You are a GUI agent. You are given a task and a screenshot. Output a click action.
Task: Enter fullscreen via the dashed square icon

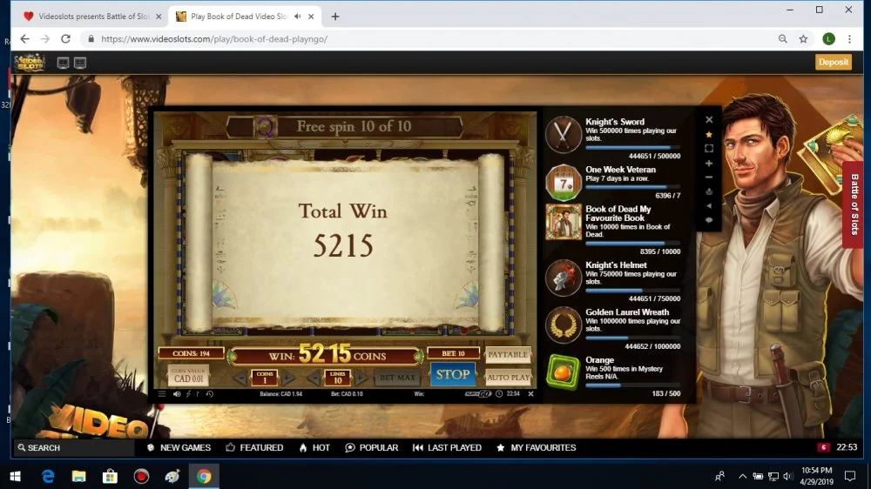point(709,149)
